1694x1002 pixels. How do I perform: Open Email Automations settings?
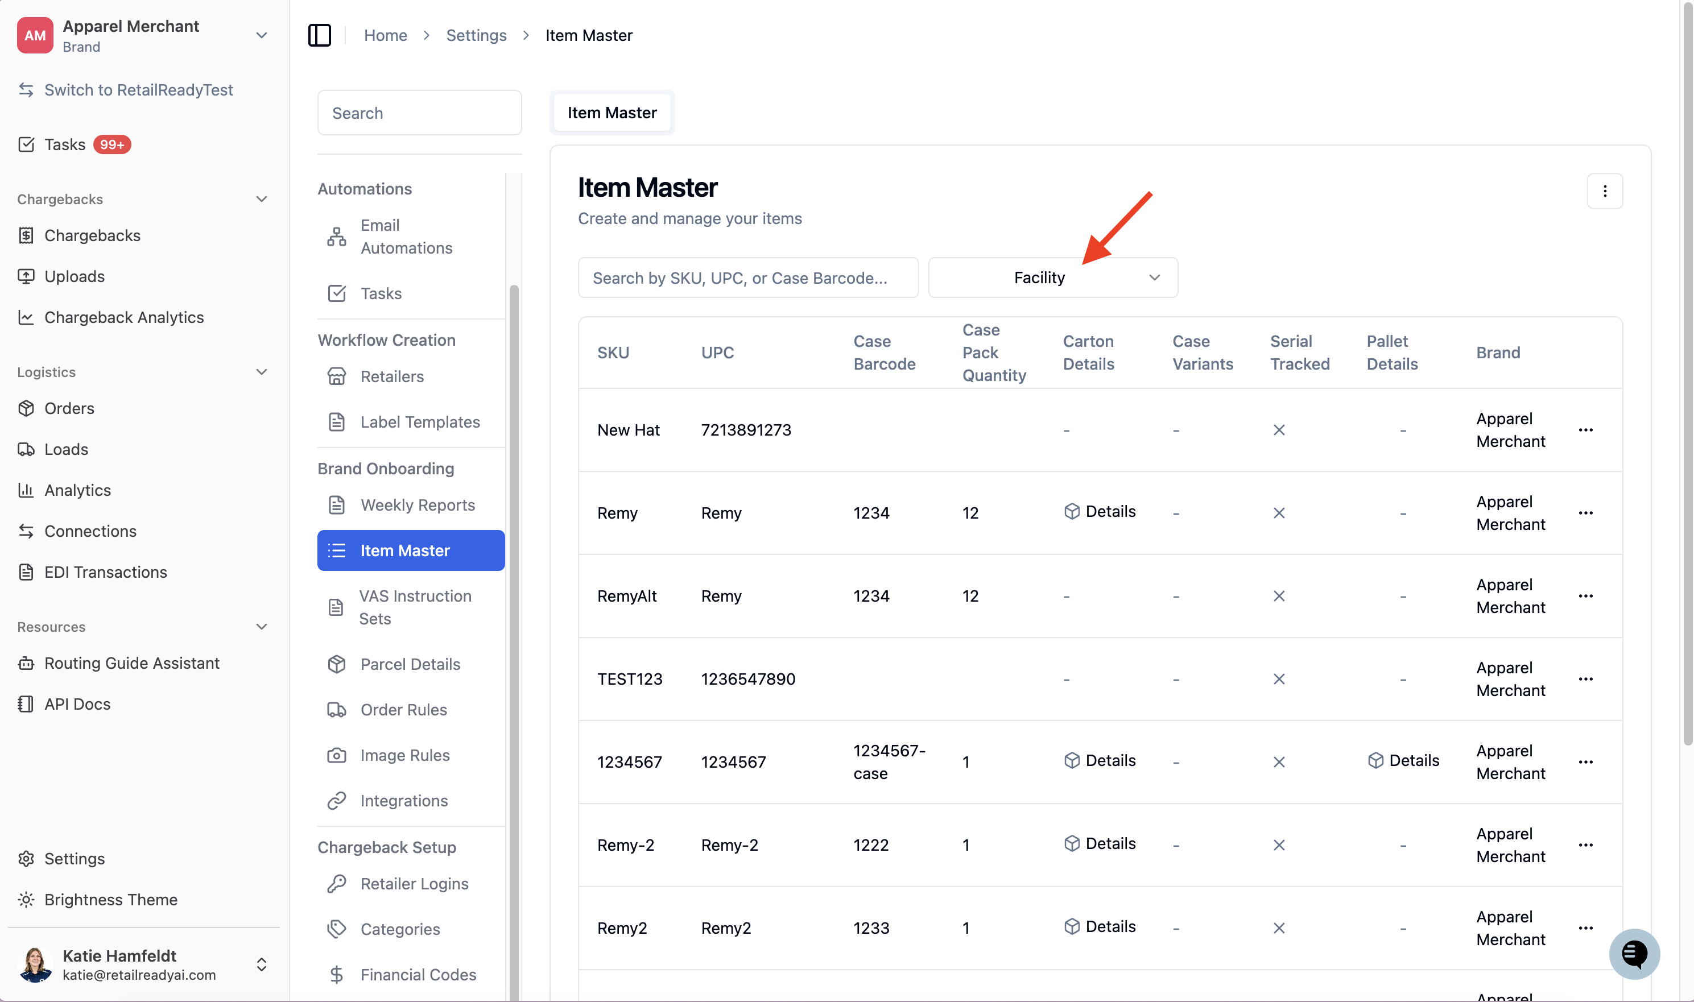(x=411, y=237)
